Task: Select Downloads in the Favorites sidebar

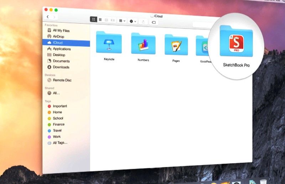Action: pyautogui.click(x=61, y=67)
